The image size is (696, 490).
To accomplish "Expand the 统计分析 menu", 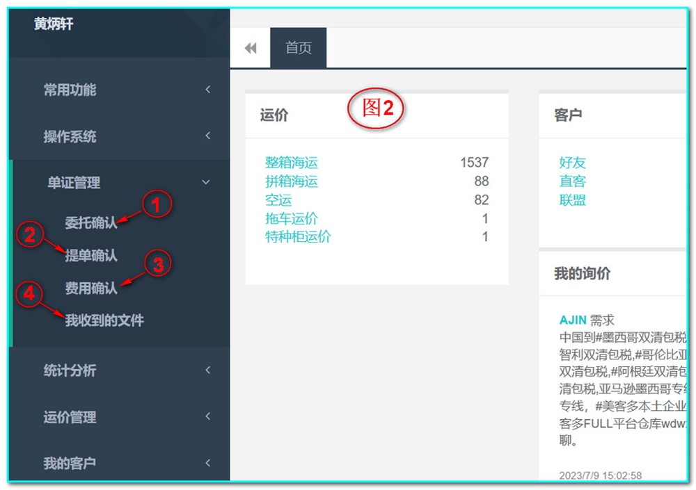I will [70, 370].
